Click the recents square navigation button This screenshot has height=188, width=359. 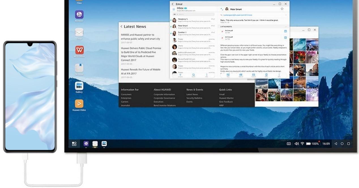(349, 144)
